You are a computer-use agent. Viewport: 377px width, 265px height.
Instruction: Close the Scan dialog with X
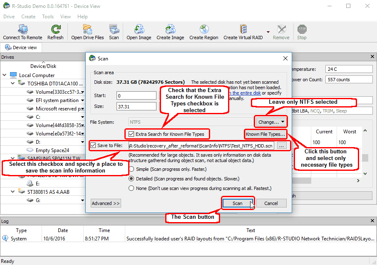[x=285, y=58]
